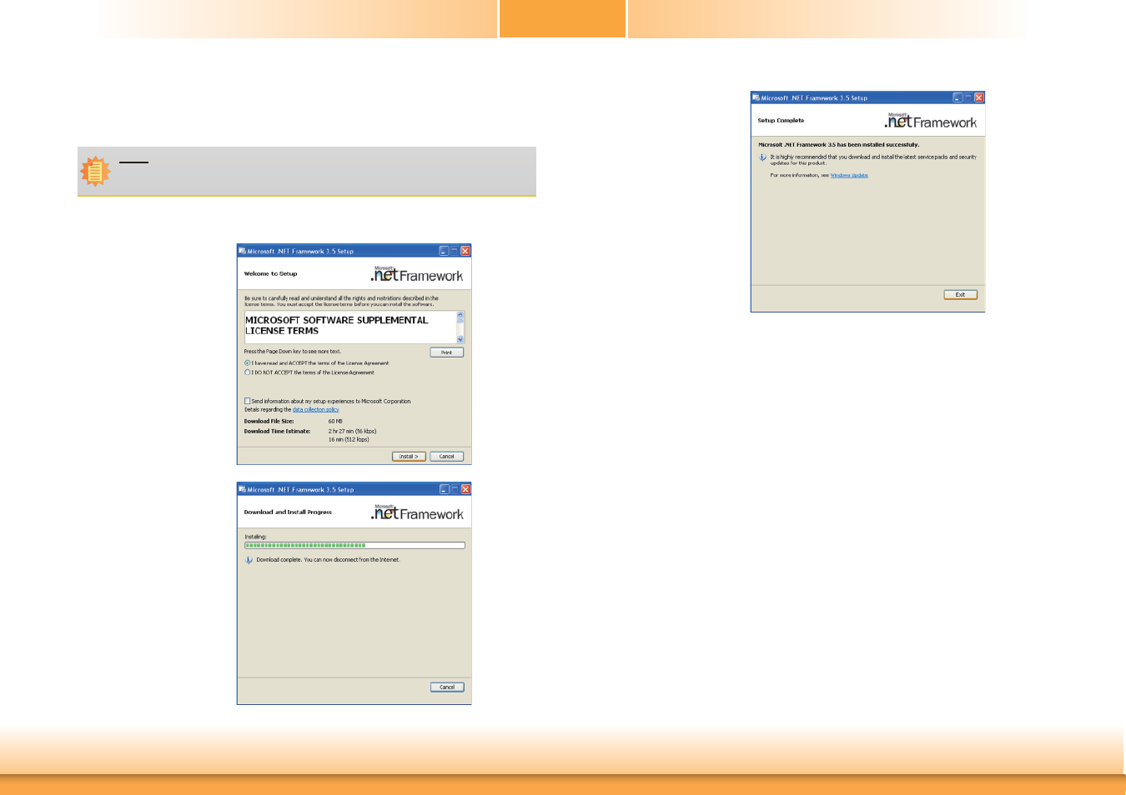The width and height of the screenshot is (1126, 795).
Task: Click the '2 hr 27 min (56 kbps)' estimate
Action: [x=352, y=432]
